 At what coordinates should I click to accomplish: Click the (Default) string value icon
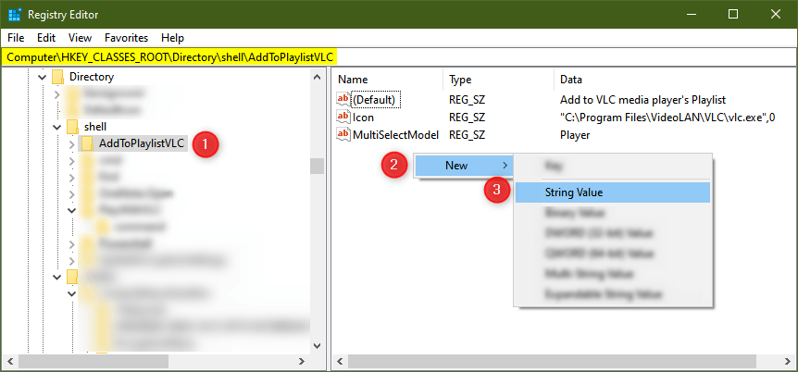pyautogui.click(x=343, y=99)
